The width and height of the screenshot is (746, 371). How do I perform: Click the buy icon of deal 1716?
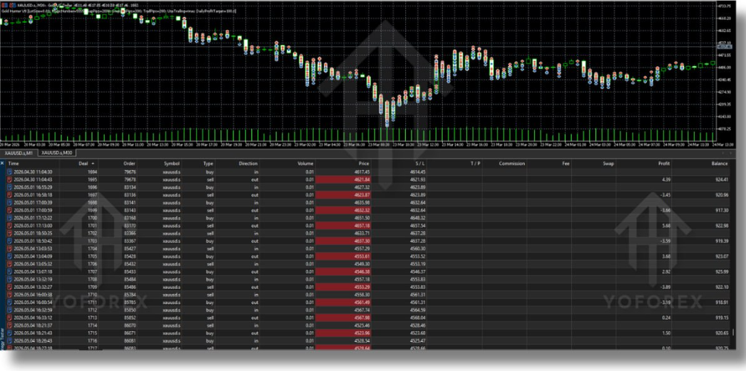click(9, 340)
